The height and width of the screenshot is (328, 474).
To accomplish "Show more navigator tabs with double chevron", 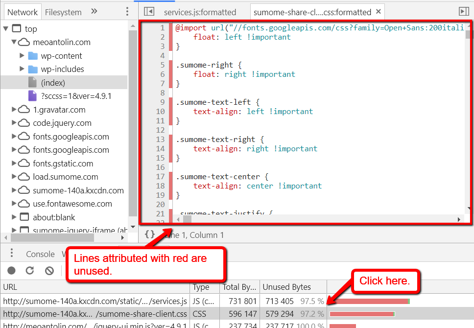I will (x=95, y=11).
